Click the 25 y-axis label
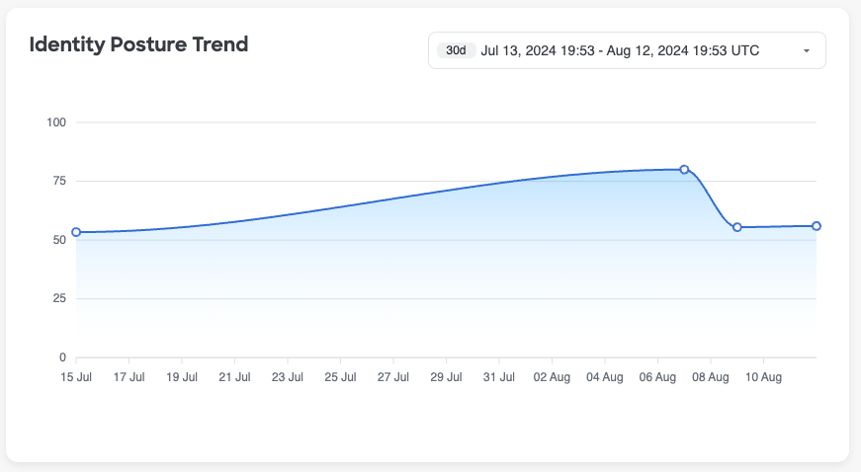The height and width of the screenshot is (472, 861). (58, 298)
